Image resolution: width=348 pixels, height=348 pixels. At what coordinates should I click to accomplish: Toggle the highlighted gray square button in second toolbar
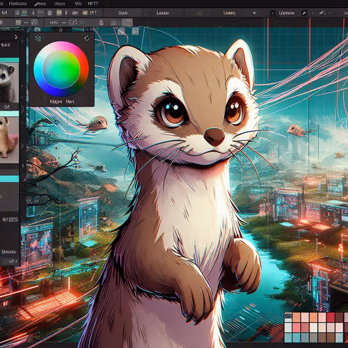coord(127,22)
